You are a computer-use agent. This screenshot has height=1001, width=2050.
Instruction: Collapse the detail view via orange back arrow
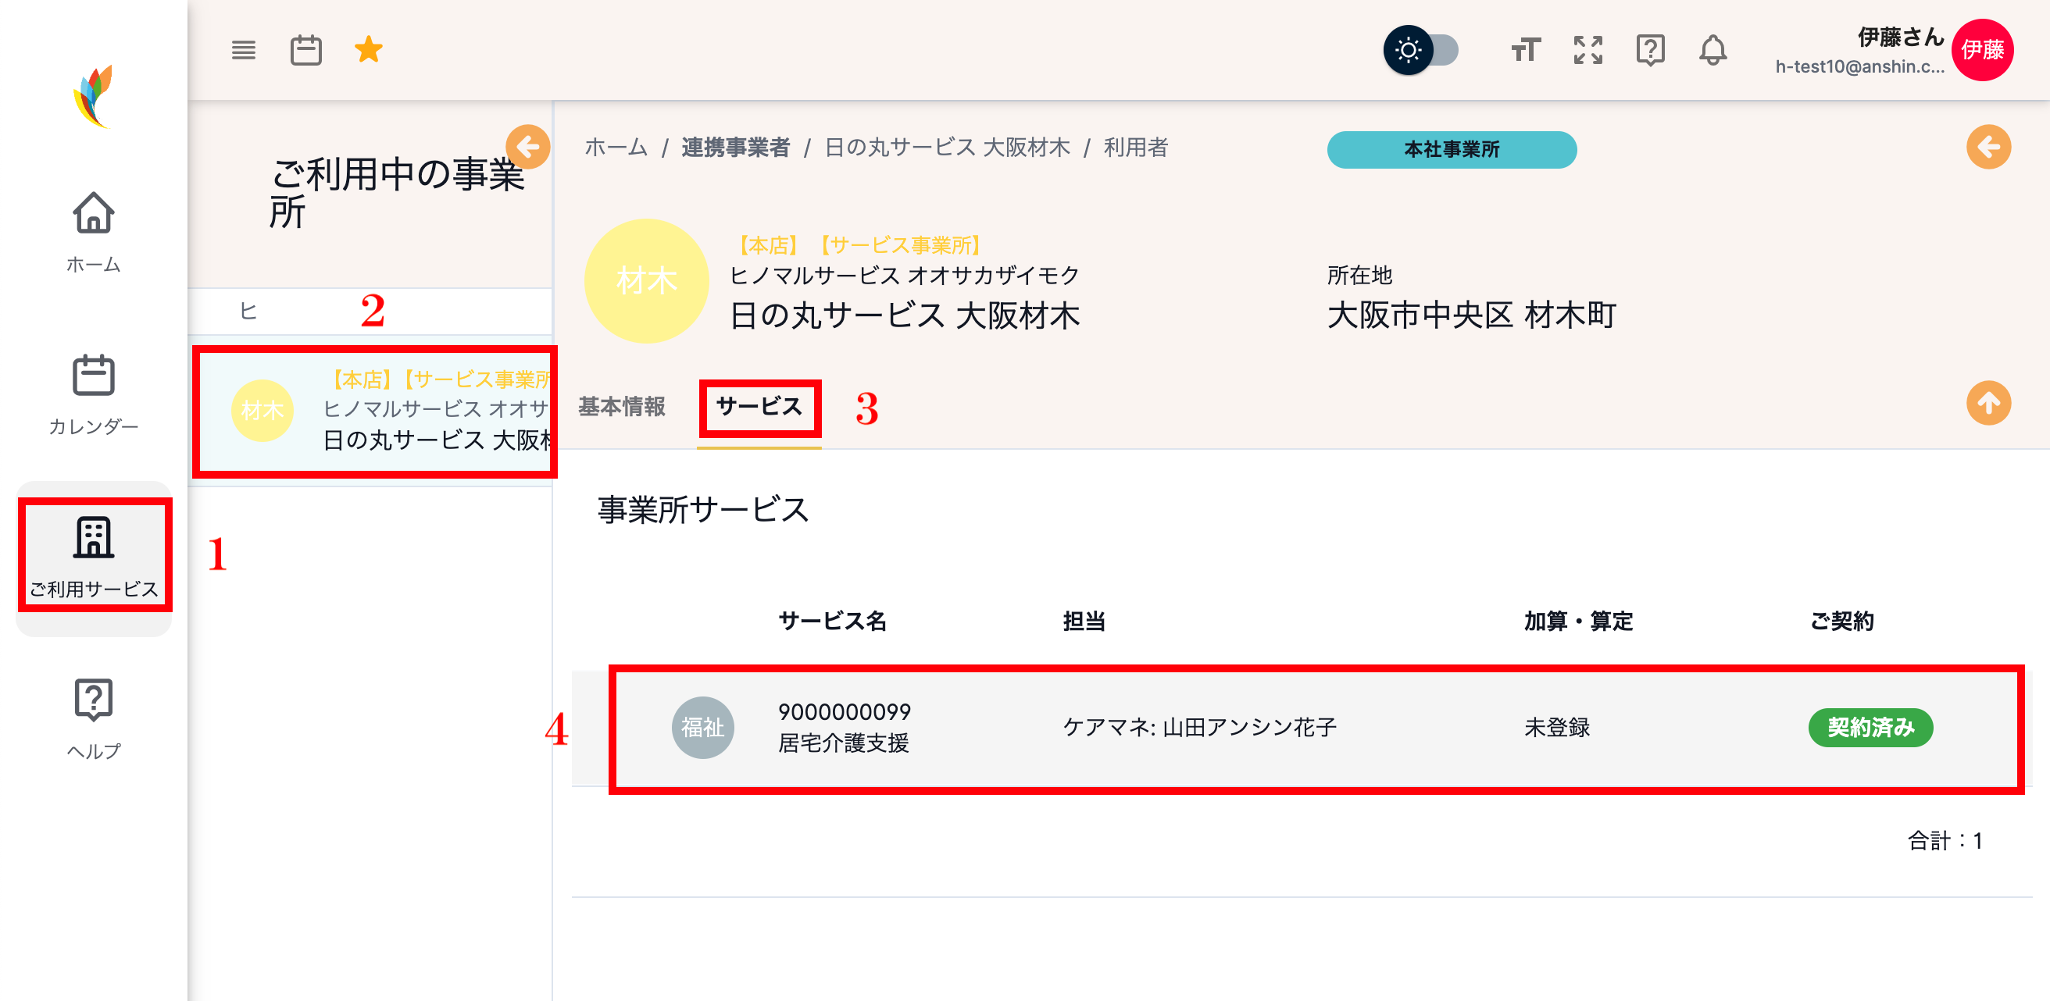(x=1989, y=147)
